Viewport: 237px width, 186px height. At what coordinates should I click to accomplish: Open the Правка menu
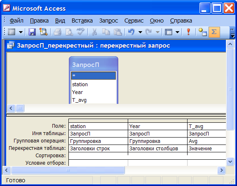pyautogui.click(x=39, y=21)
